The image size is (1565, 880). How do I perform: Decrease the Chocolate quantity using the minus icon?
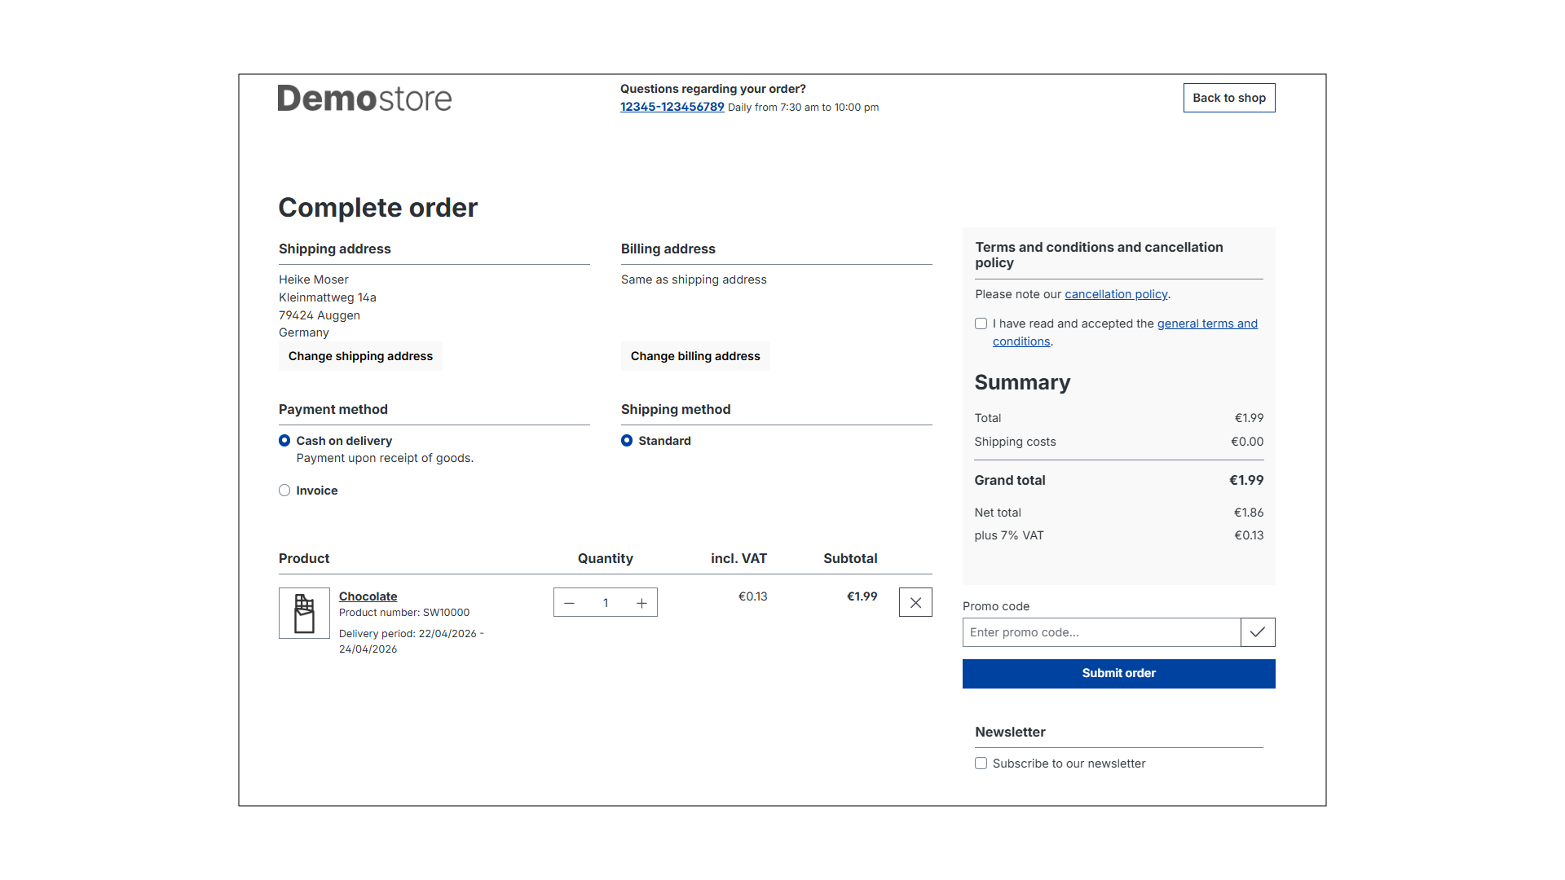pyautogui.click(x=569, y=602)
